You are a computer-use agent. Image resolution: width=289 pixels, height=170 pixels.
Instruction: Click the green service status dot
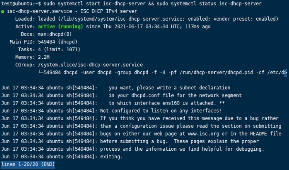(x=3, y=12)
